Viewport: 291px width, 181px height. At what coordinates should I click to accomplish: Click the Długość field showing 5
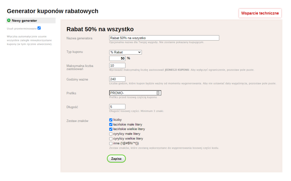click(x=117, y=107)
